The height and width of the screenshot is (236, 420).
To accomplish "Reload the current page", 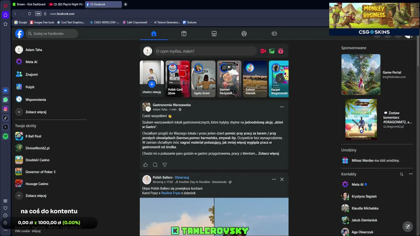I will [30, 14].
